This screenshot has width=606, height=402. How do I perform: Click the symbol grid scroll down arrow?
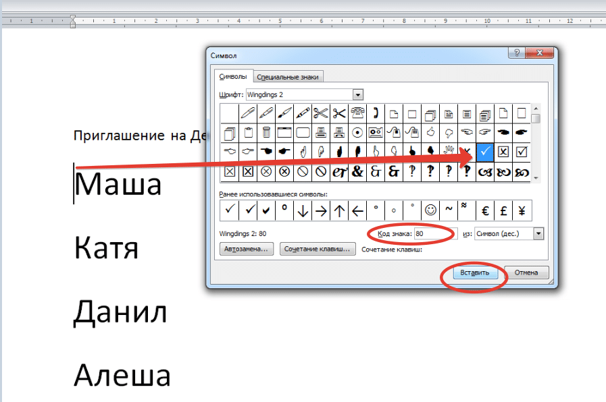pos(536,178)
